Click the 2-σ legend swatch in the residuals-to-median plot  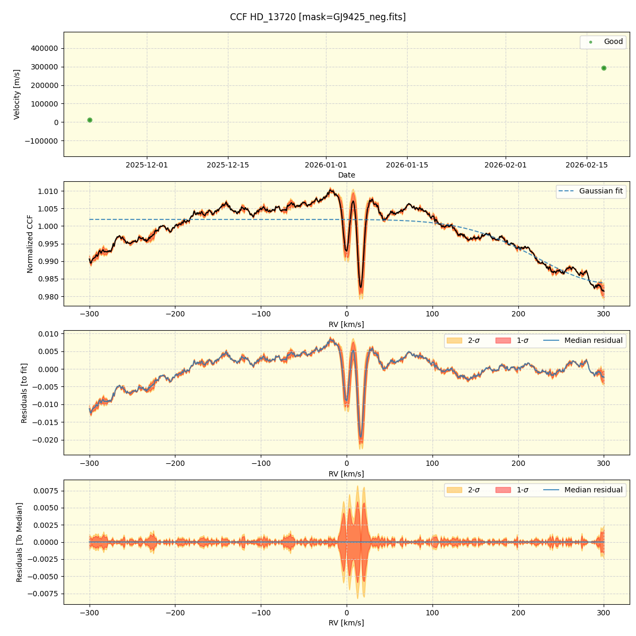pos(454,490)
